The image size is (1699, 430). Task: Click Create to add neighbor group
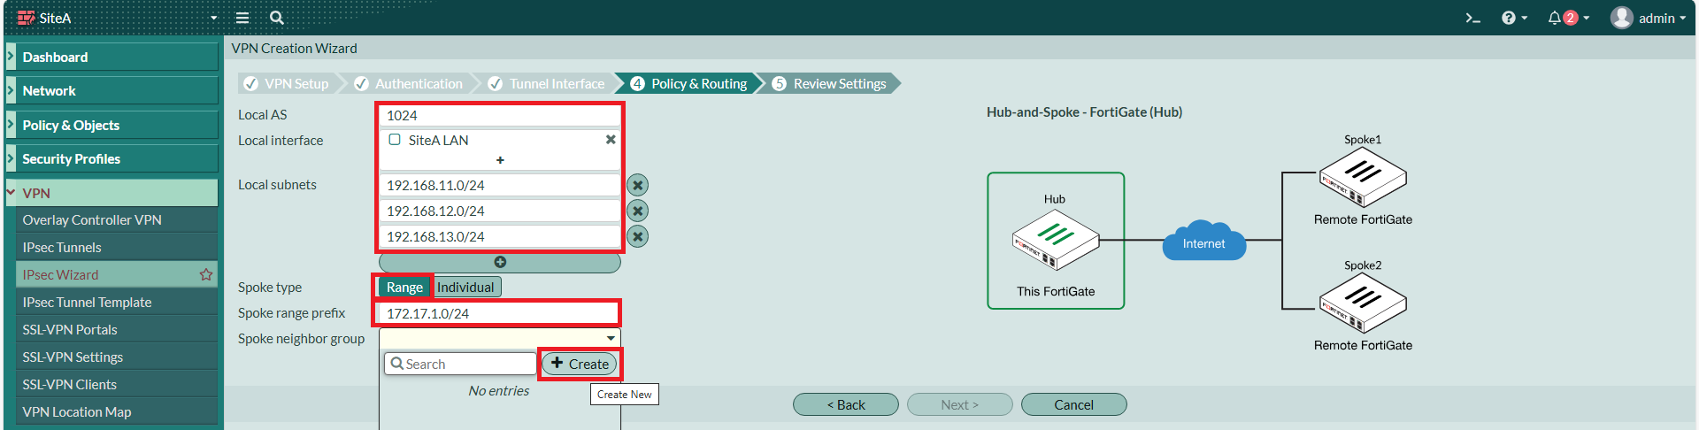click(580, 364)
